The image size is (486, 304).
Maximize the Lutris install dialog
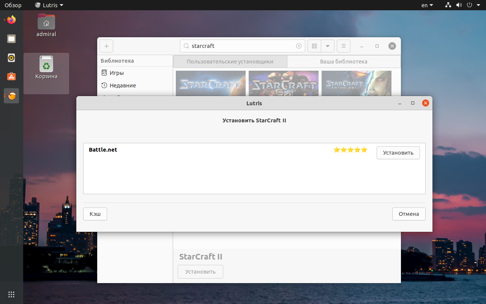pyautogui.click(x=412, y=103)
